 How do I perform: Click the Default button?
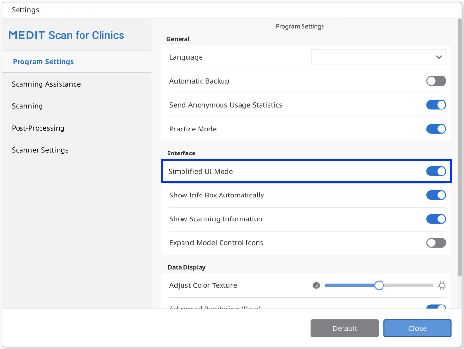tap(344, 328)
